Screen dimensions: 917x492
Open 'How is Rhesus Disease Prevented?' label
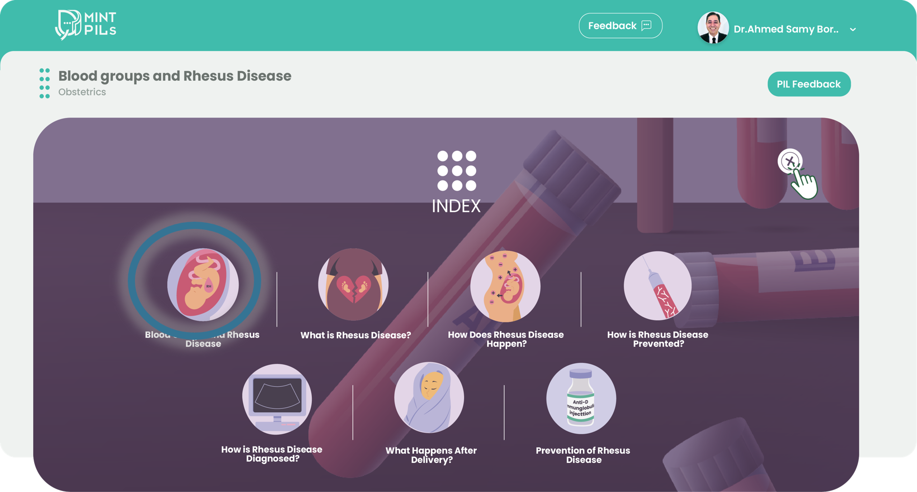(x=658, y=339)
